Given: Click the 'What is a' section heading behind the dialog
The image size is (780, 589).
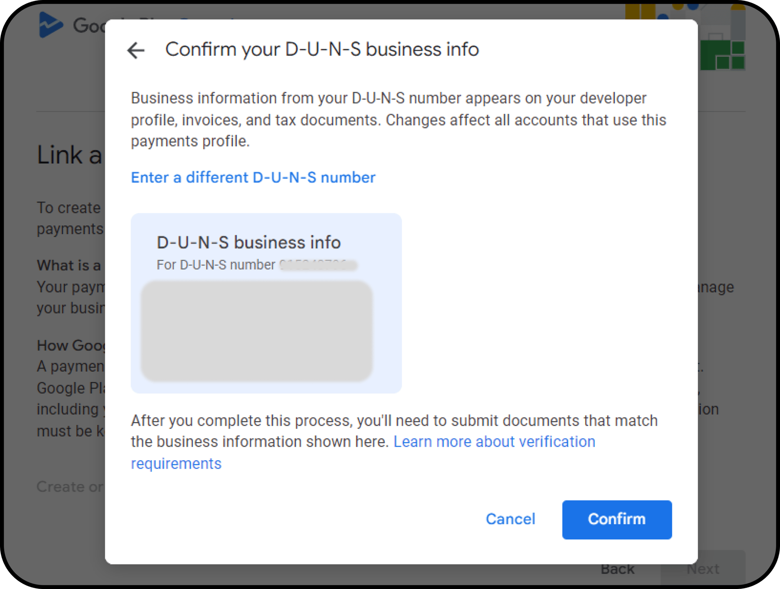Looking at the screenshot, I should pyautogui.click(x=68, y=265).
